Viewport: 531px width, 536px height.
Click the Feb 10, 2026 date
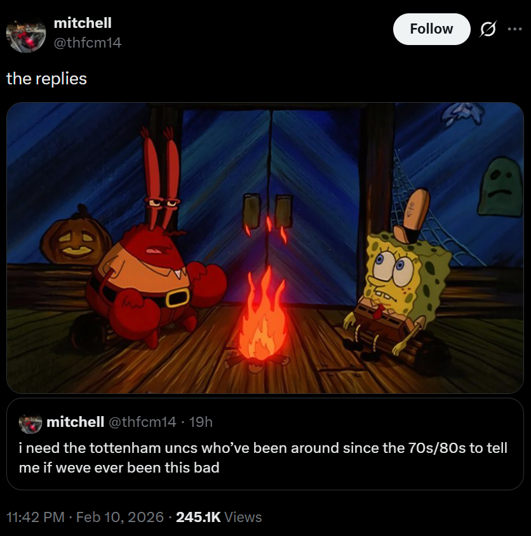click(x=120, y=517)
